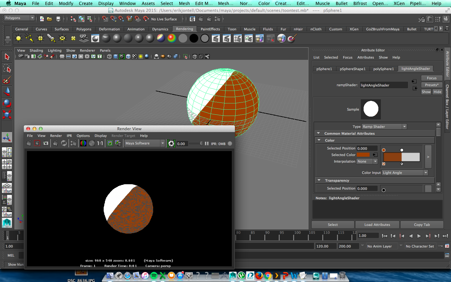451x282 pixels.
Task: Click the orange Selected Color swatch
Action: click(x=363, y=155)
